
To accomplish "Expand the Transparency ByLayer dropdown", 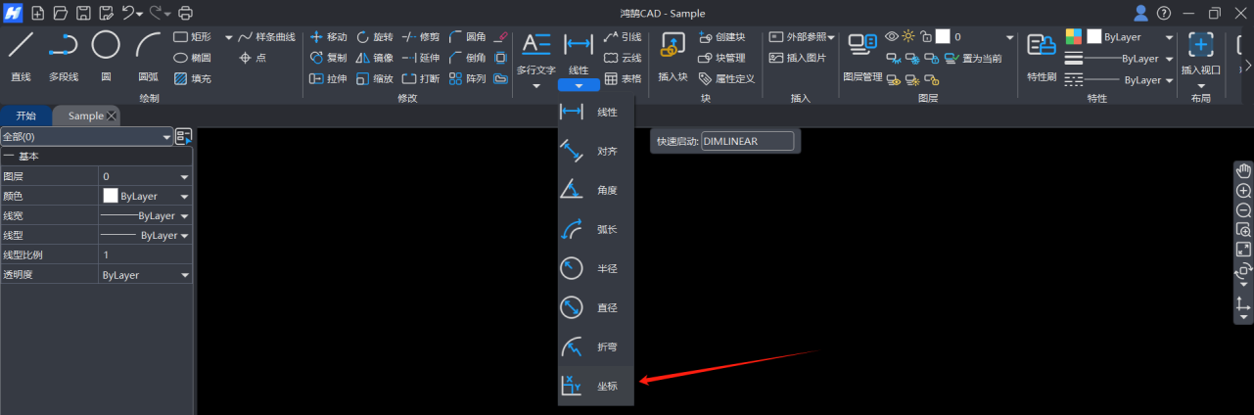I will point(184,275).
